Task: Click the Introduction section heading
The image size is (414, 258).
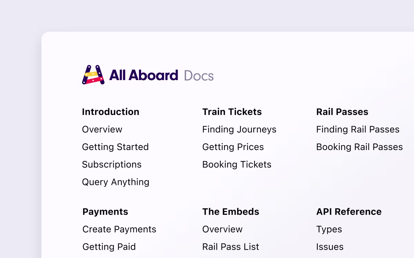Action: pyautogui.click(x=110, y=112)
